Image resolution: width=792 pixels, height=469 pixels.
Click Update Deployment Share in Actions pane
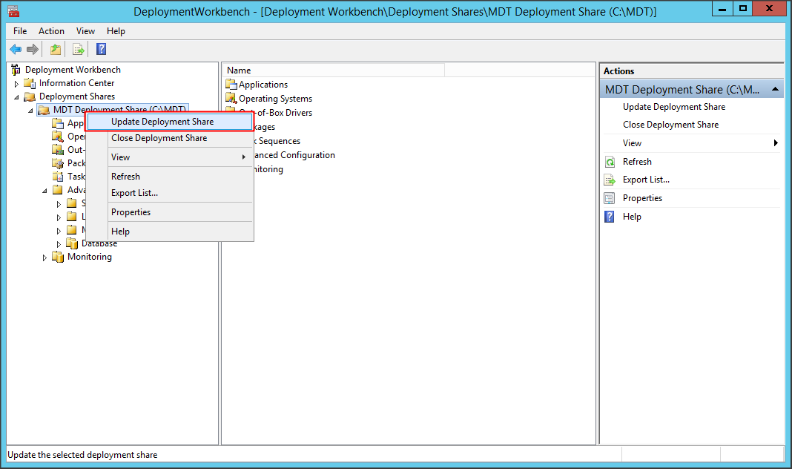click(x=673, y=107)
